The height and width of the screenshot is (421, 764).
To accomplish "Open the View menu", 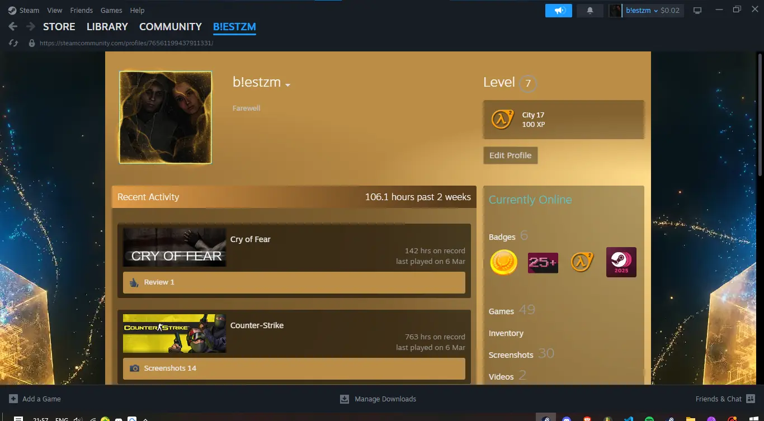I will (x=55, y=10).
